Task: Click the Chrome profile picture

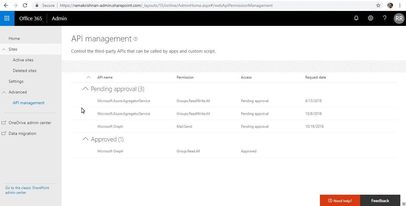Action: coord(390,5)
